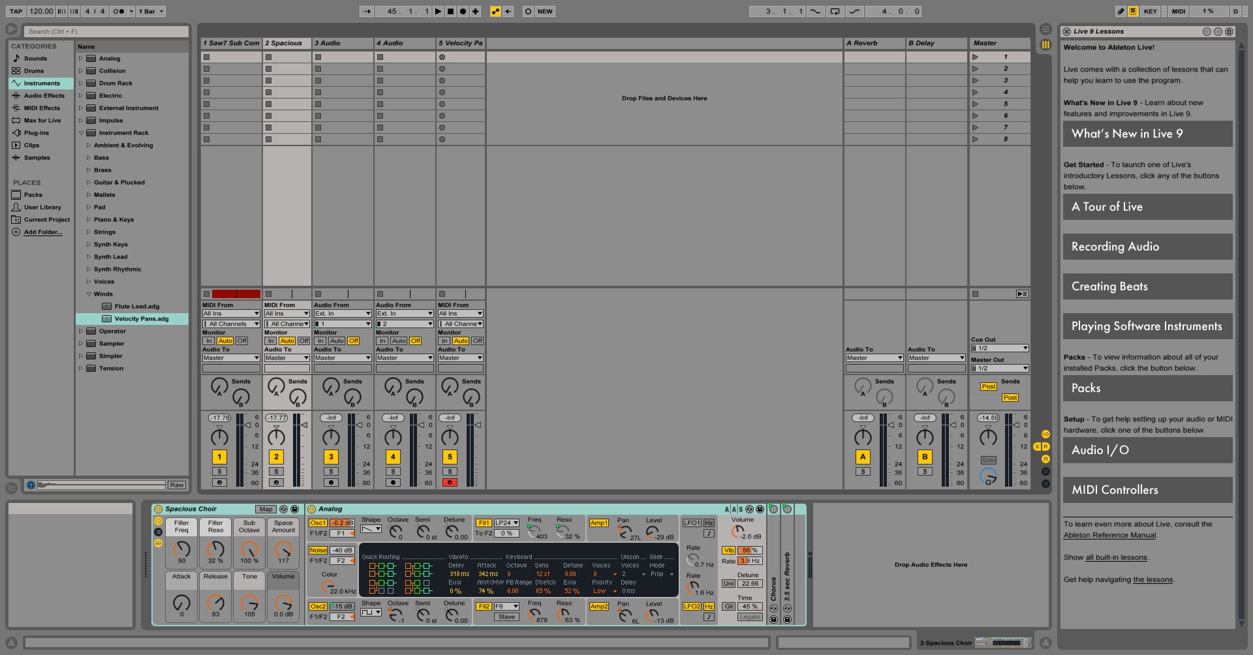
Task: Arm track 5 Velocity Pa for recording
Action: pyautogui.click(x=450, y=483)
